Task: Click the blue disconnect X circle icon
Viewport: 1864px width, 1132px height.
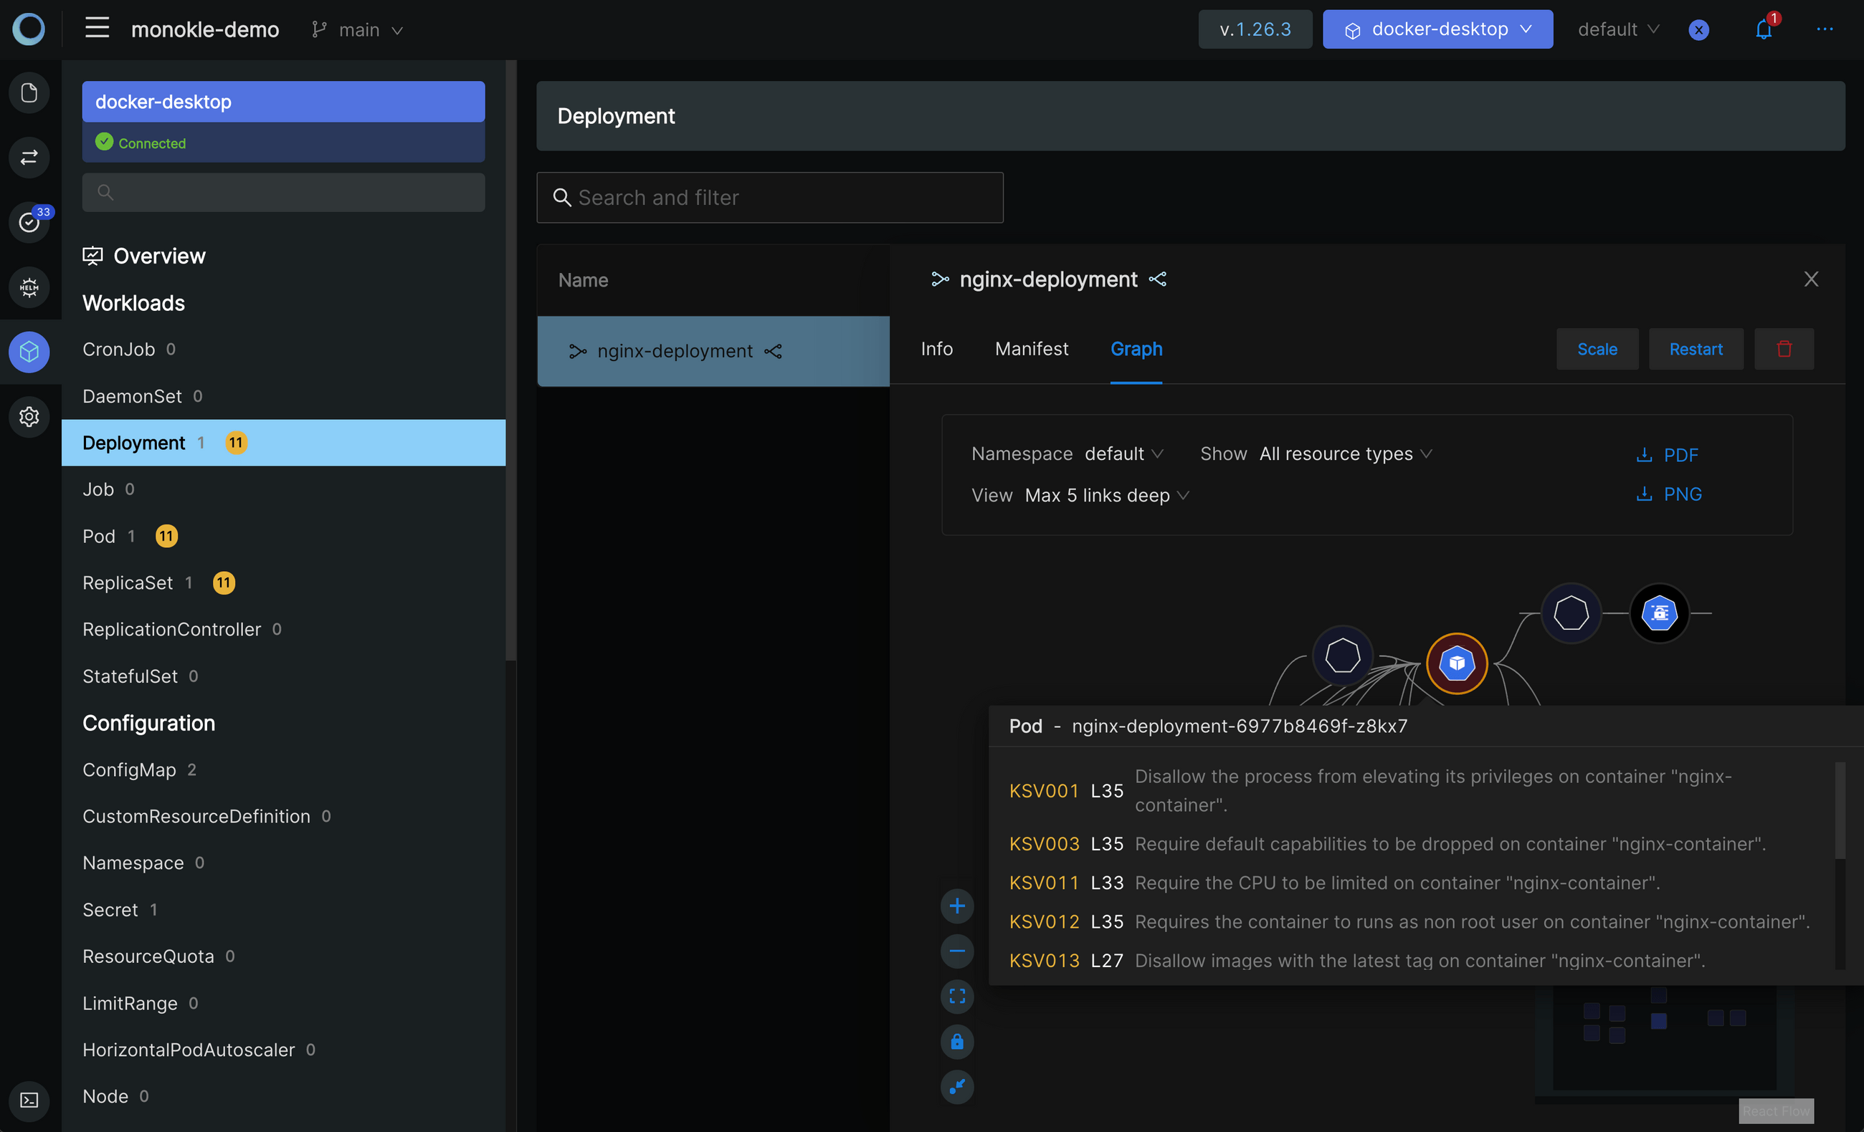Action: pyautogui.click(x=1698, y=30)
